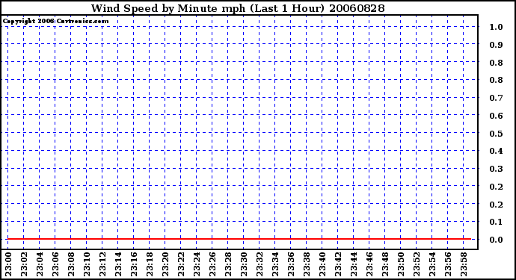Image resolution: width=516 pixels, height=280 pixels.
Task: Click the 23:02 time label
Action: pyautogui.click(x=24, y=264)
